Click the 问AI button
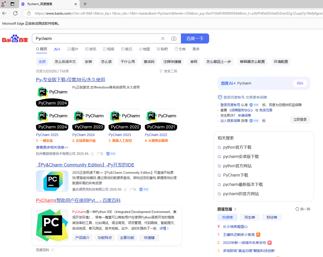Image resolution: width=323 pixels, height=257 pixels. [300, 83]
